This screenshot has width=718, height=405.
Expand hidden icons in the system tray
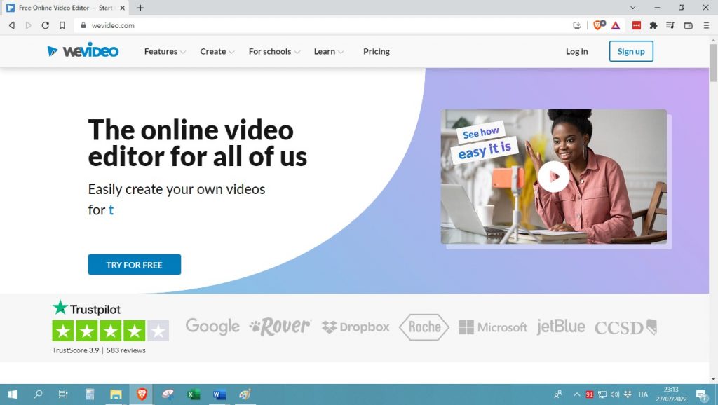click(x=576, y=394)
